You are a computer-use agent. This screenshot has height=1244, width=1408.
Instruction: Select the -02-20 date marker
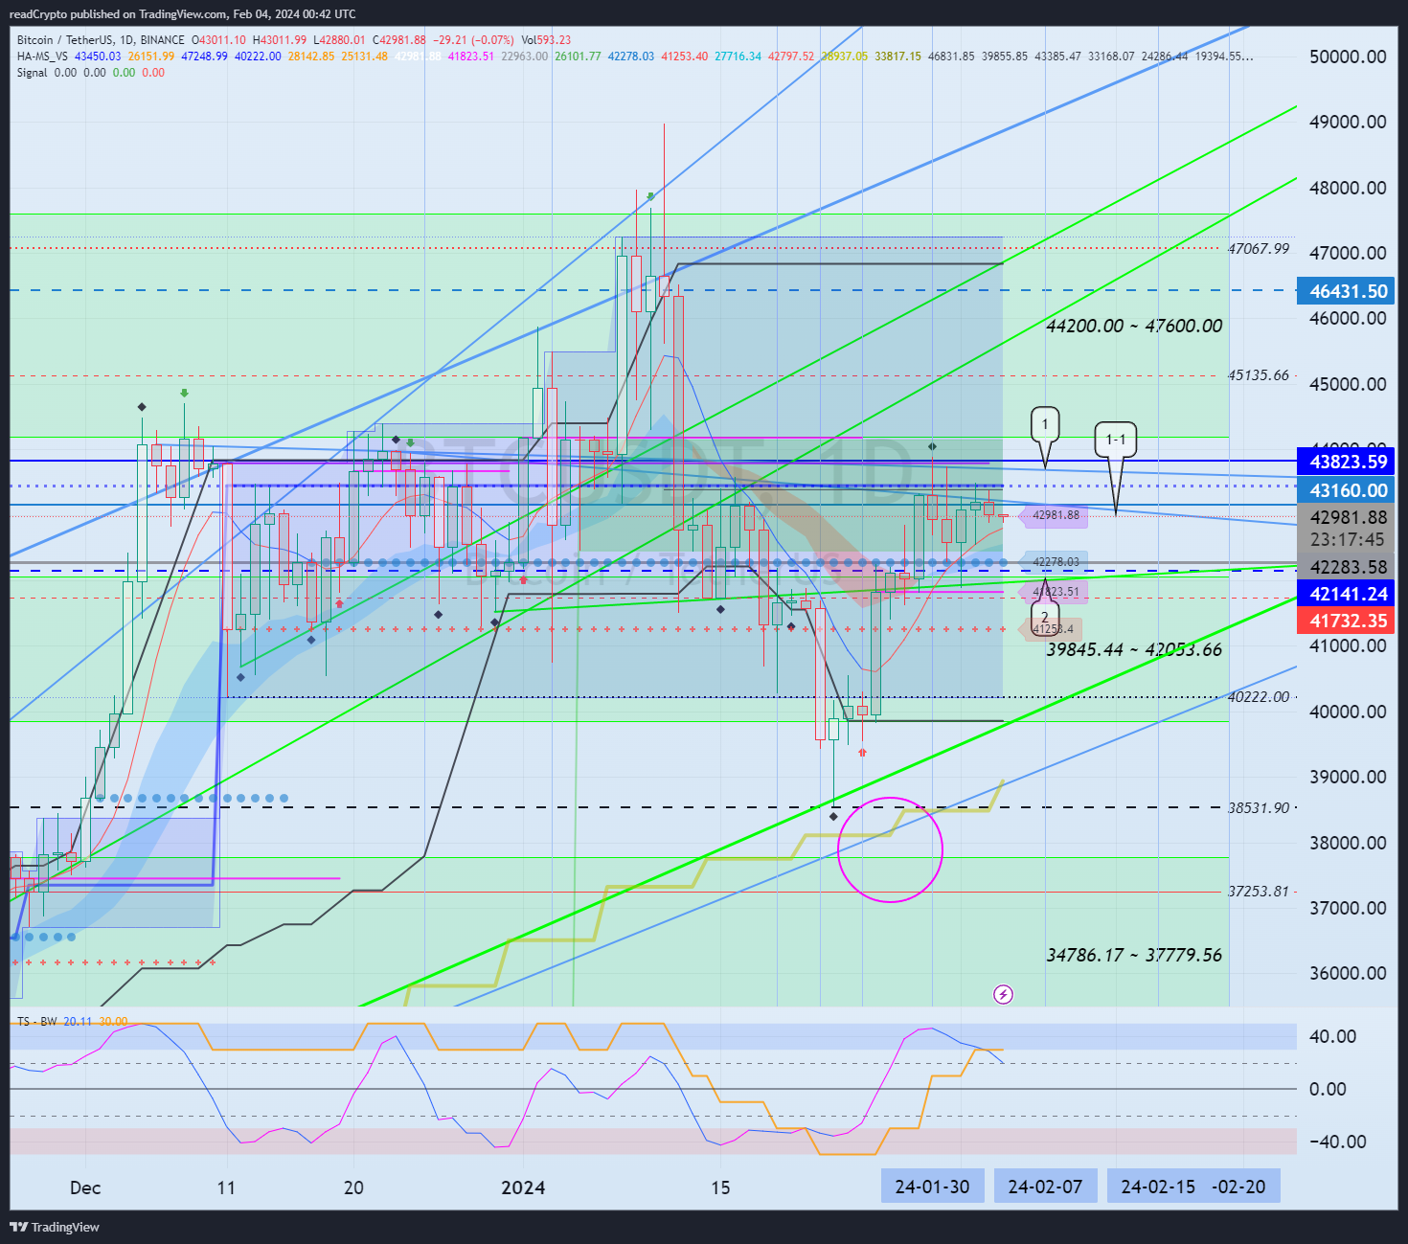pos(1238,1187)
